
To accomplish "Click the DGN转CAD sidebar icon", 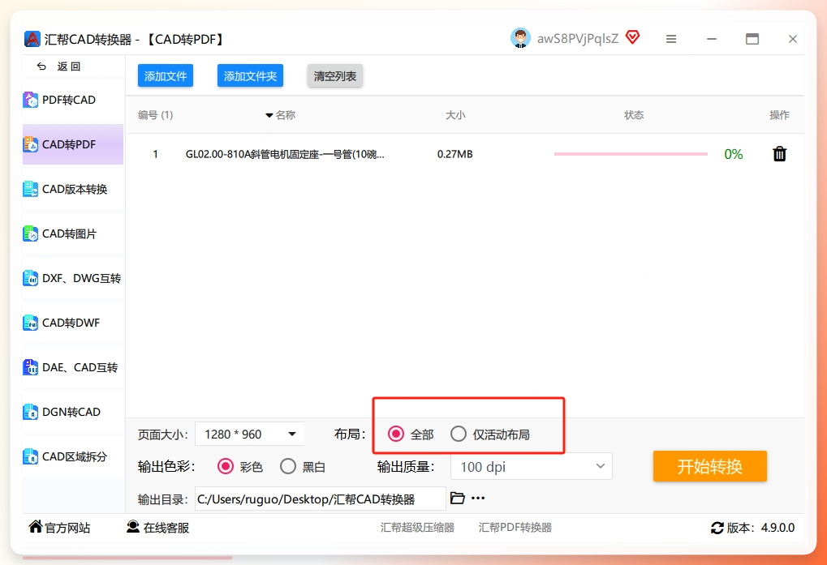I will point(31,412).
